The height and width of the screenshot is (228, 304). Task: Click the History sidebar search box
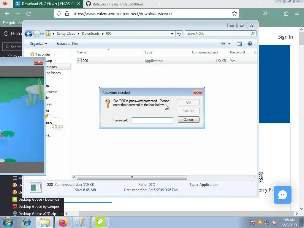pyautogui.click(x=12, y=47)
